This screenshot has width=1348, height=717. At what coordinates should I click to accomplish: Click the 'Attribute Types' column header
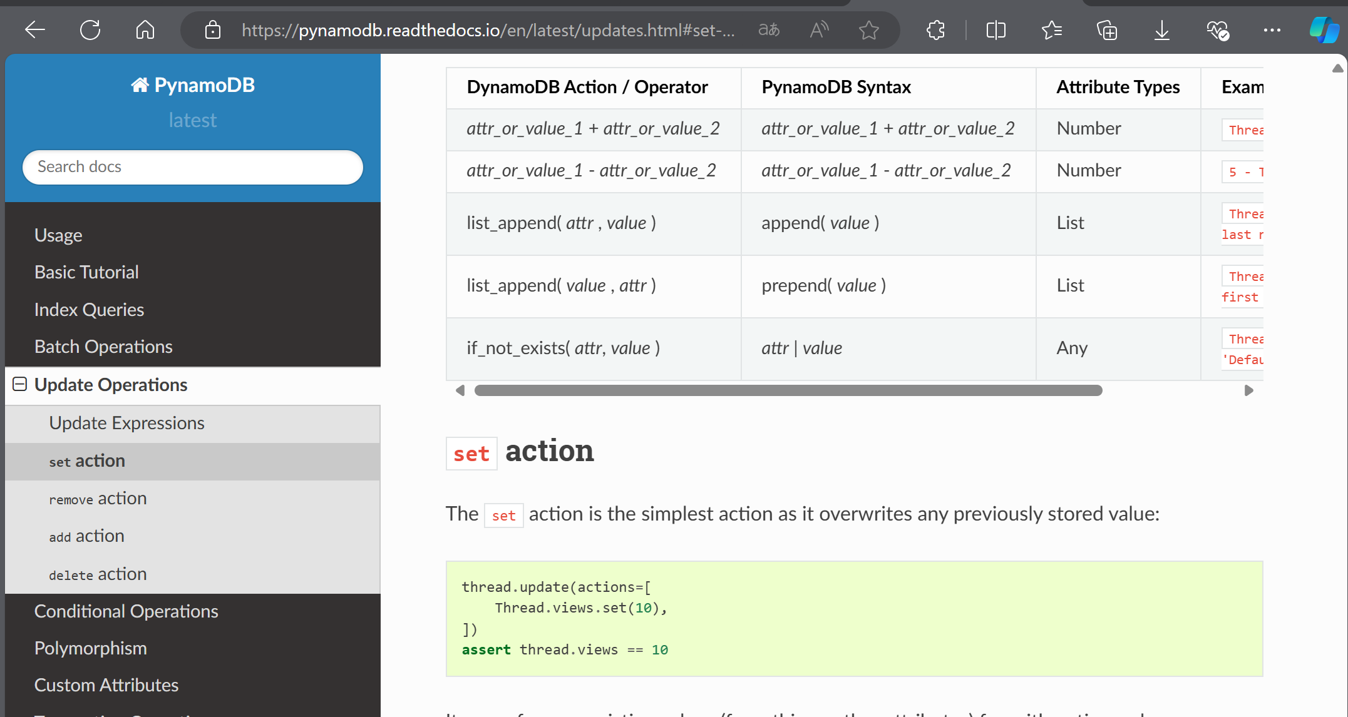(x=1118, y=87)
